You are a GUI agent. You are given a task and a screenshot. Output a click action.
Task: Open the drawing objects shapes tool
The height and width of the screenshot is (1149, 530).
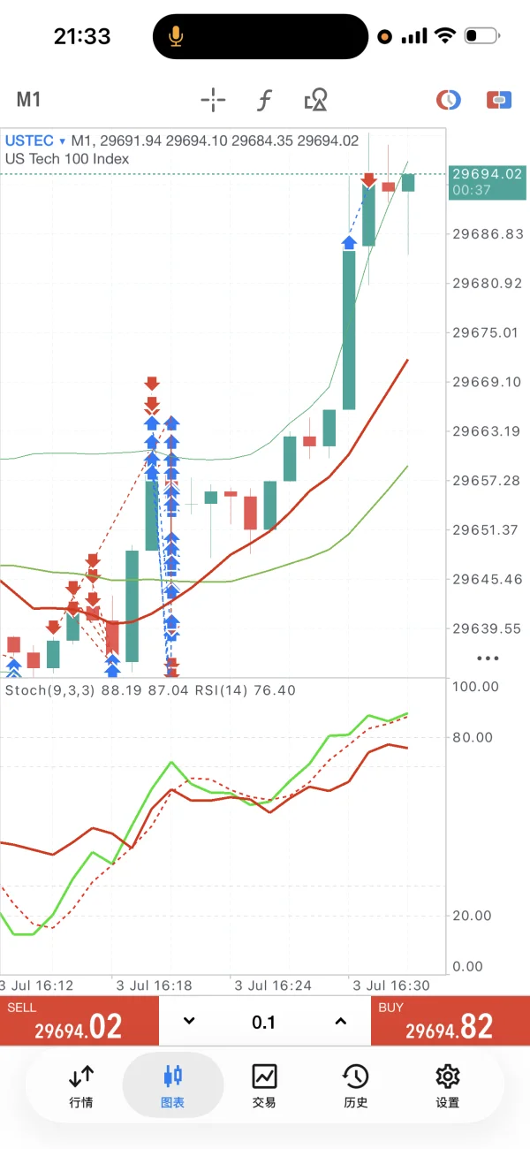(x=315, y=100)
